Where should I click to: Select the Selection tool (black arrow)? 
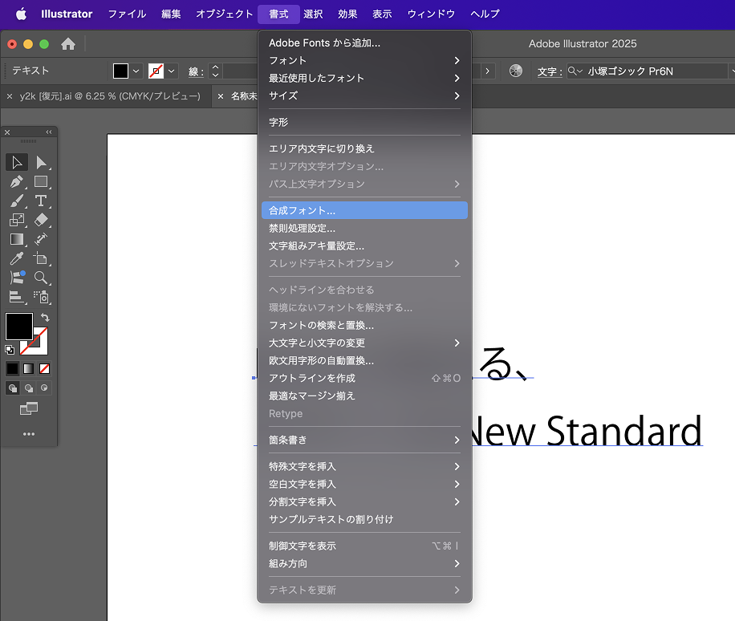pyautogui.click(x=17, y=163)
